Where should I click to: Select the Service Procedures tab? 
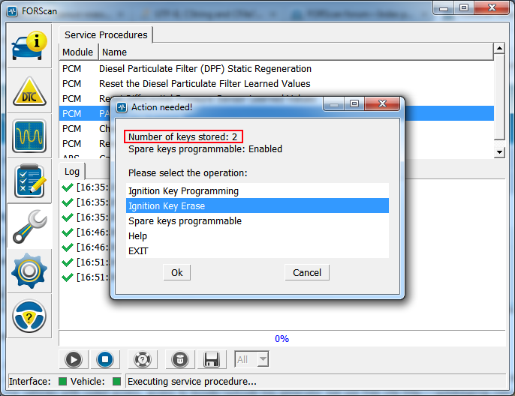pyautogui.click(x=106, y=34)
